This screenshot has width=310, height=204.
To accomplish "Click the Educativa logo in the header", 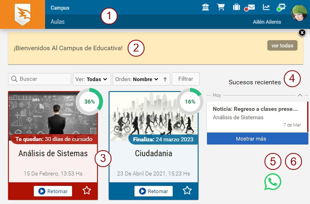I will click(x=23, y=14).
